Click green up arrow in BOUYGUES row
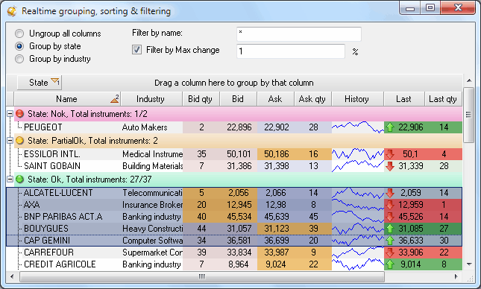The height and width of the screenshot is (289, 481). coord(390,229)
